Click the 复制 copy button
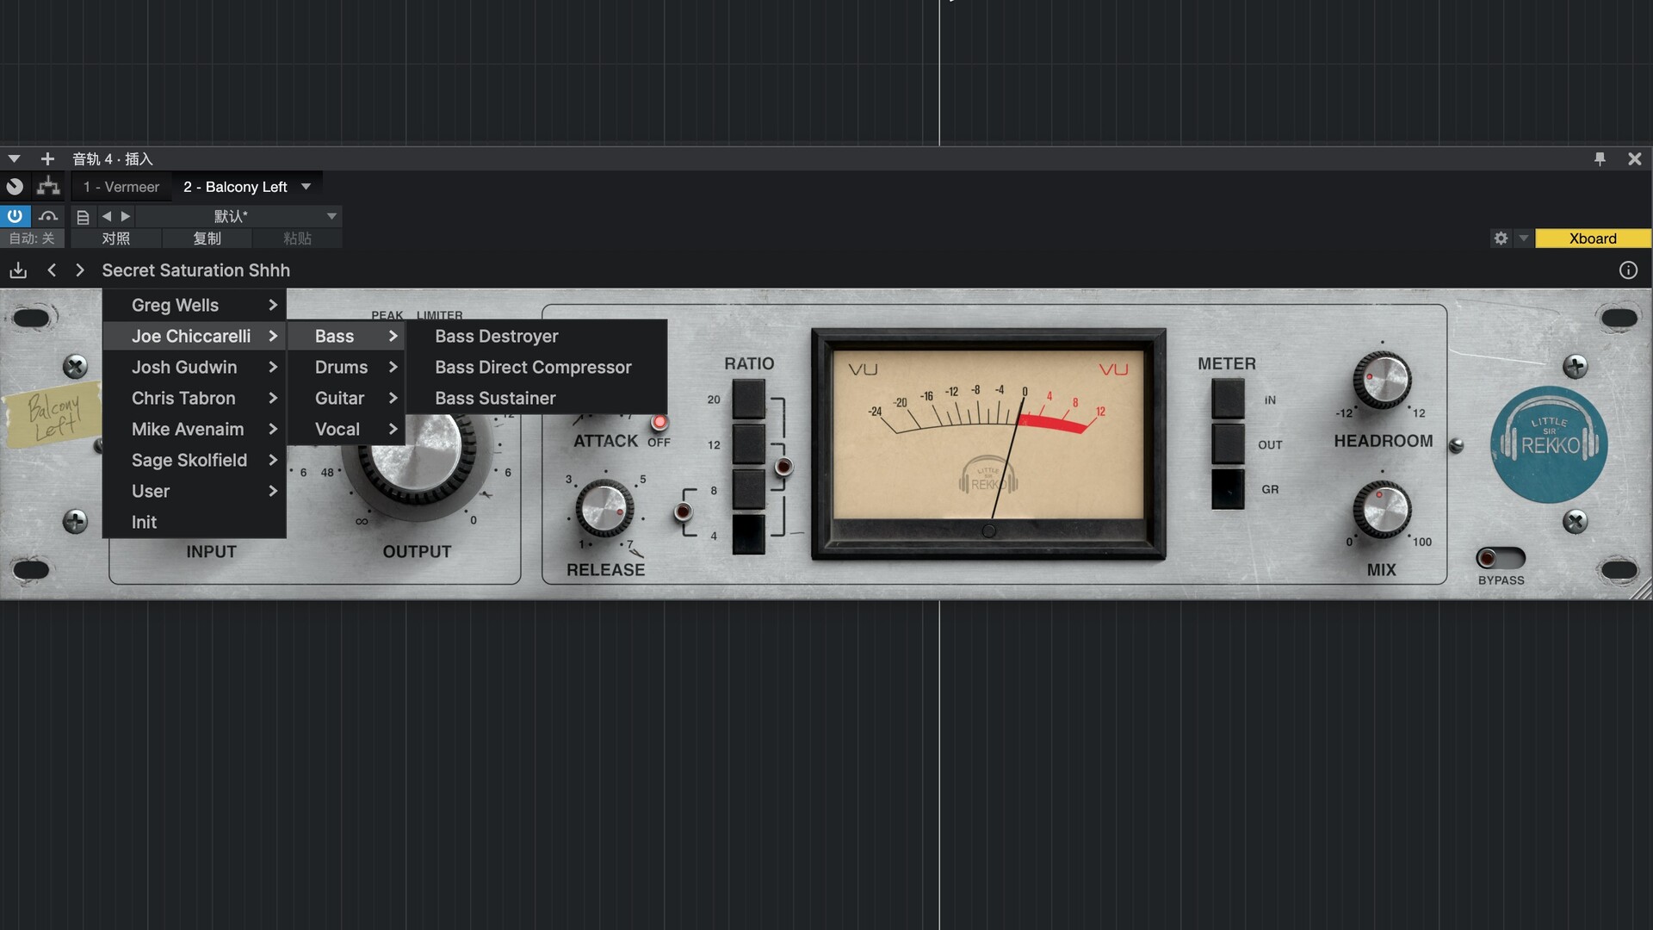This screenshot has width=1653, height=930. click(207, 239)
